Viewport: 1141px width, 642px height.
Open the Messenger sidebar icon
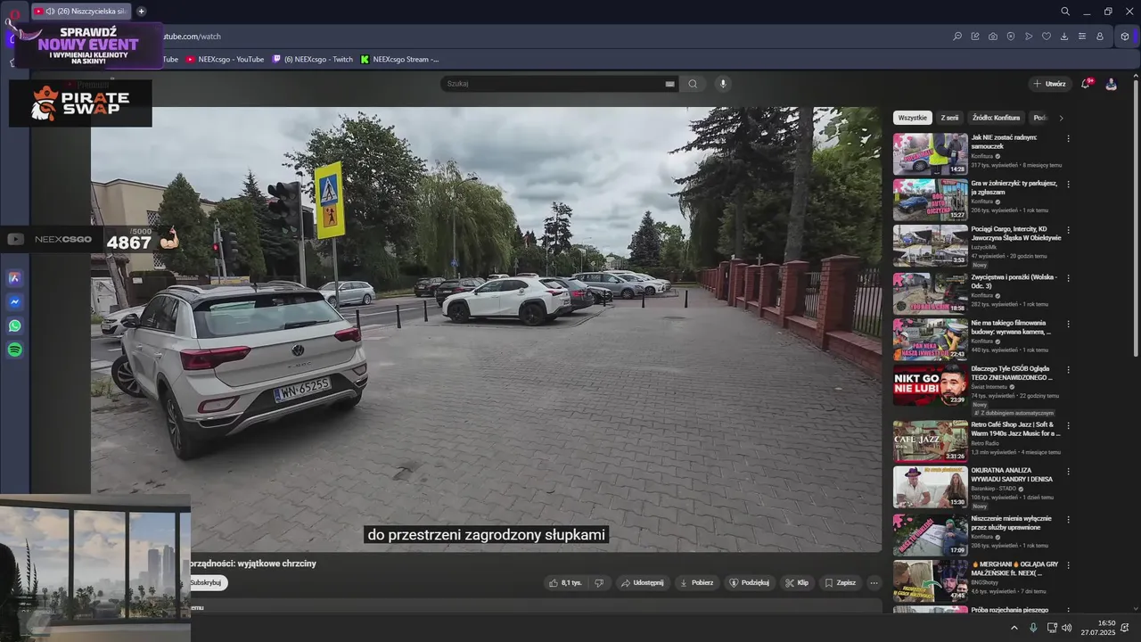pyautogui.click(x=15, y=302)
